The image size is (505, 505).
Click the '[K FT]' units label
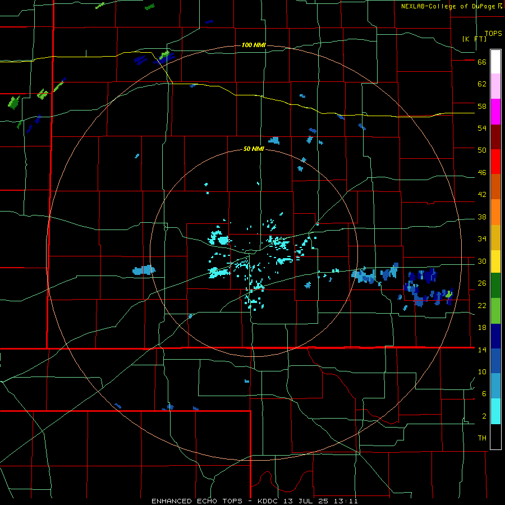pos(474,39)
